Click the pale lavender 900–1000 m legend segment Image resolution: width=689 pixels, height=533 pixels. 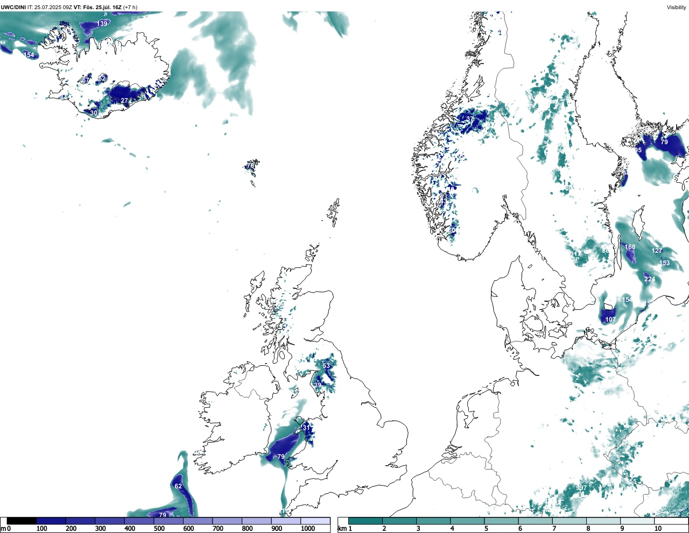(x=286, y=521)
